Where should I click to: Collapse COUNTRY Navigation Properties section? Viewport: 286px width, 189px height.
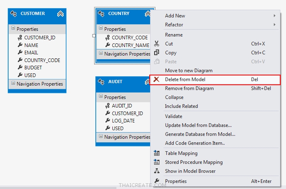coord(101,53)
